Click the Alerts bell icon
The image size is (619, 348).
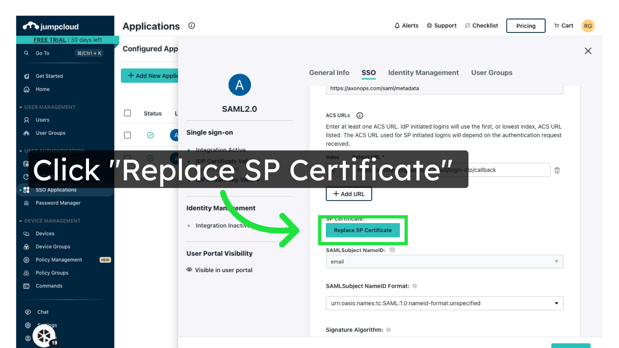click(397, 26)
